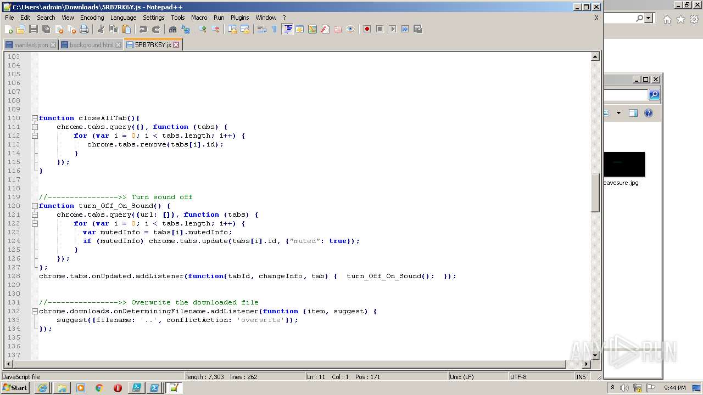
Task: Toggle file monitoring eye icon
Action: [x=350, y=29]
